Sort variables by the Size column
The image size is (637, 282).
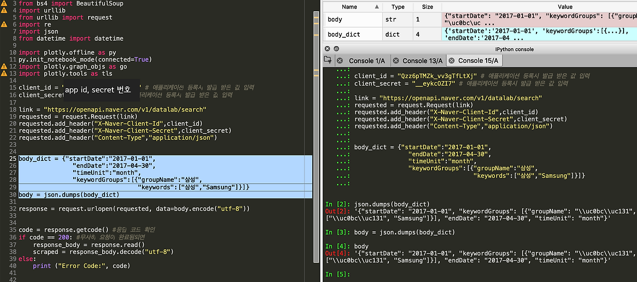(427, 7)
